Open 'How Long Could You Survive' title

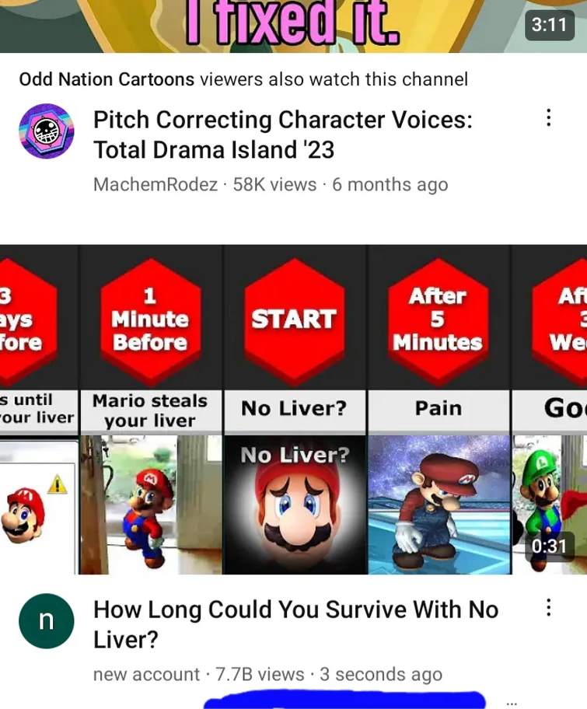tap(295, 624)
